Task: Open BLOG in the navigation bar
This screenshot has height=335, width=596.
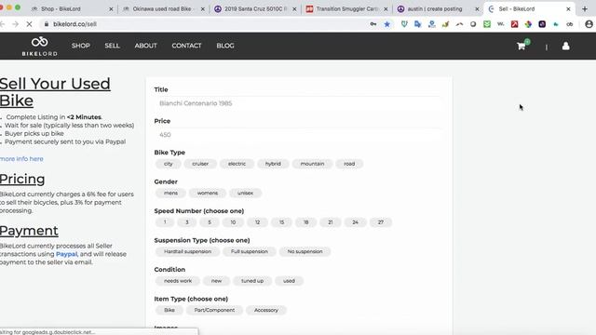Action: (225, 46)
